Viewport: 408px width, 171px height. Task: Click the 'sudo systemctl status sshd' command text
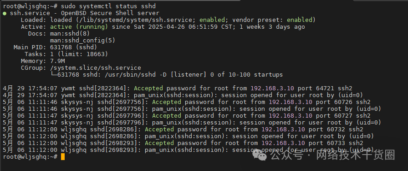click(x=108, y=6)
